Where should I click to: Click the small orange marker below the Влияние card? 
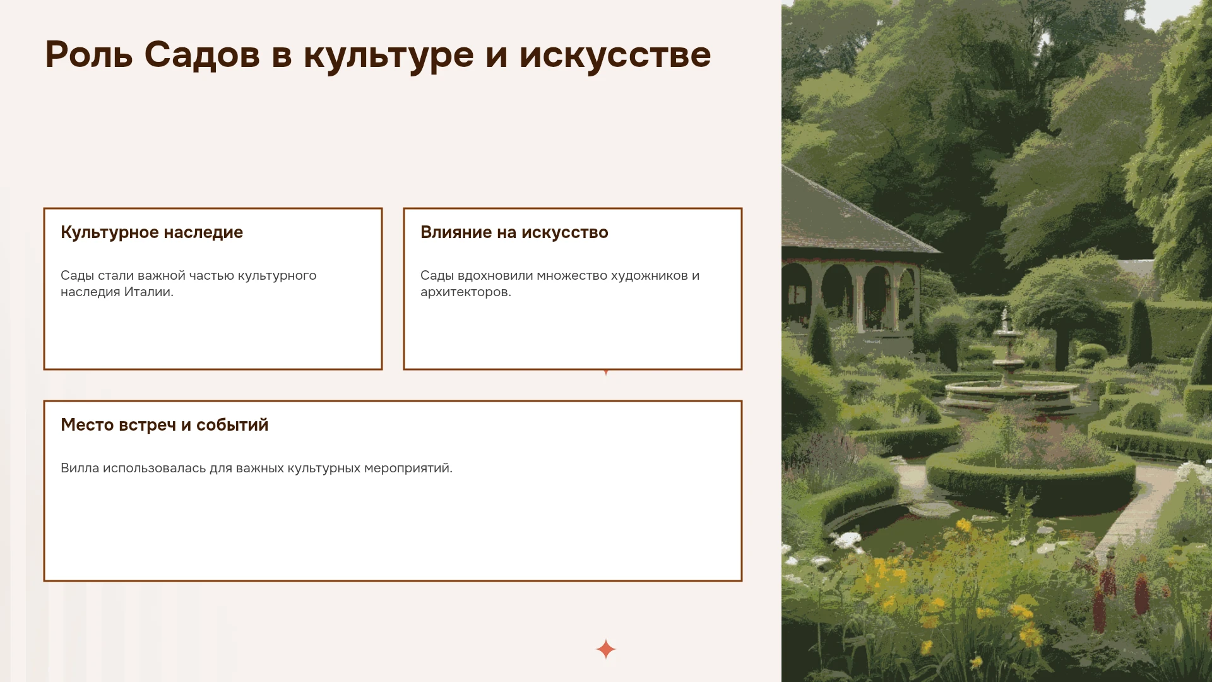(606, 373)
